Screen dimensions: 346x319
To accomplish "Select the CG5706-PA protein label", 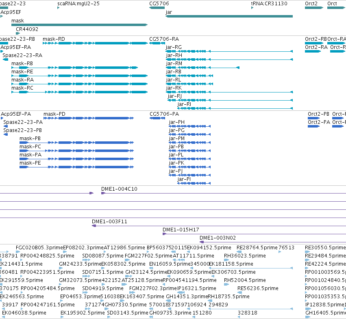I will pos(164,114).
